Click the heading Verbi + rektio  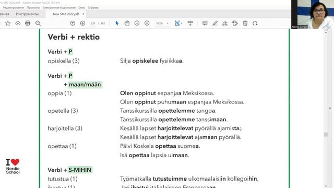click(74, 37)
